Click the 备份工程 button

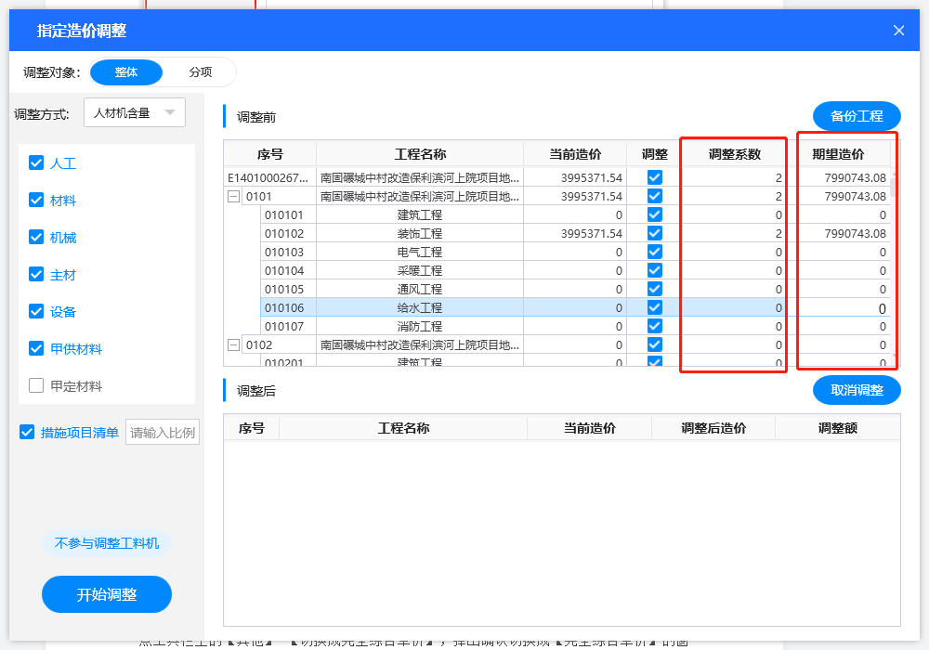(857, 116)
